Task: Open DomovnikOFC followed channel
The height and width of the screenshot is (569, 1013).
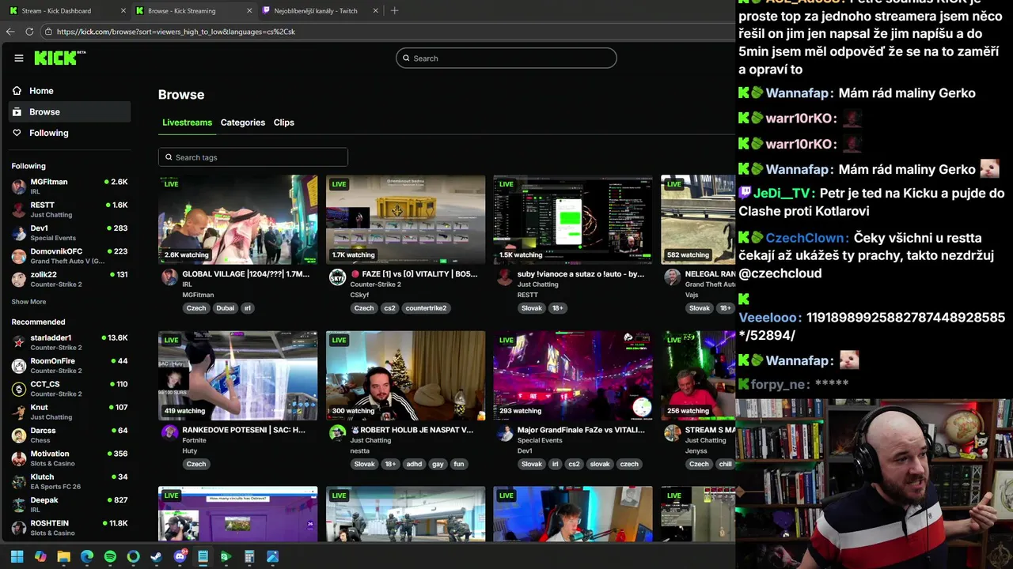Action: tap(70, 256)
